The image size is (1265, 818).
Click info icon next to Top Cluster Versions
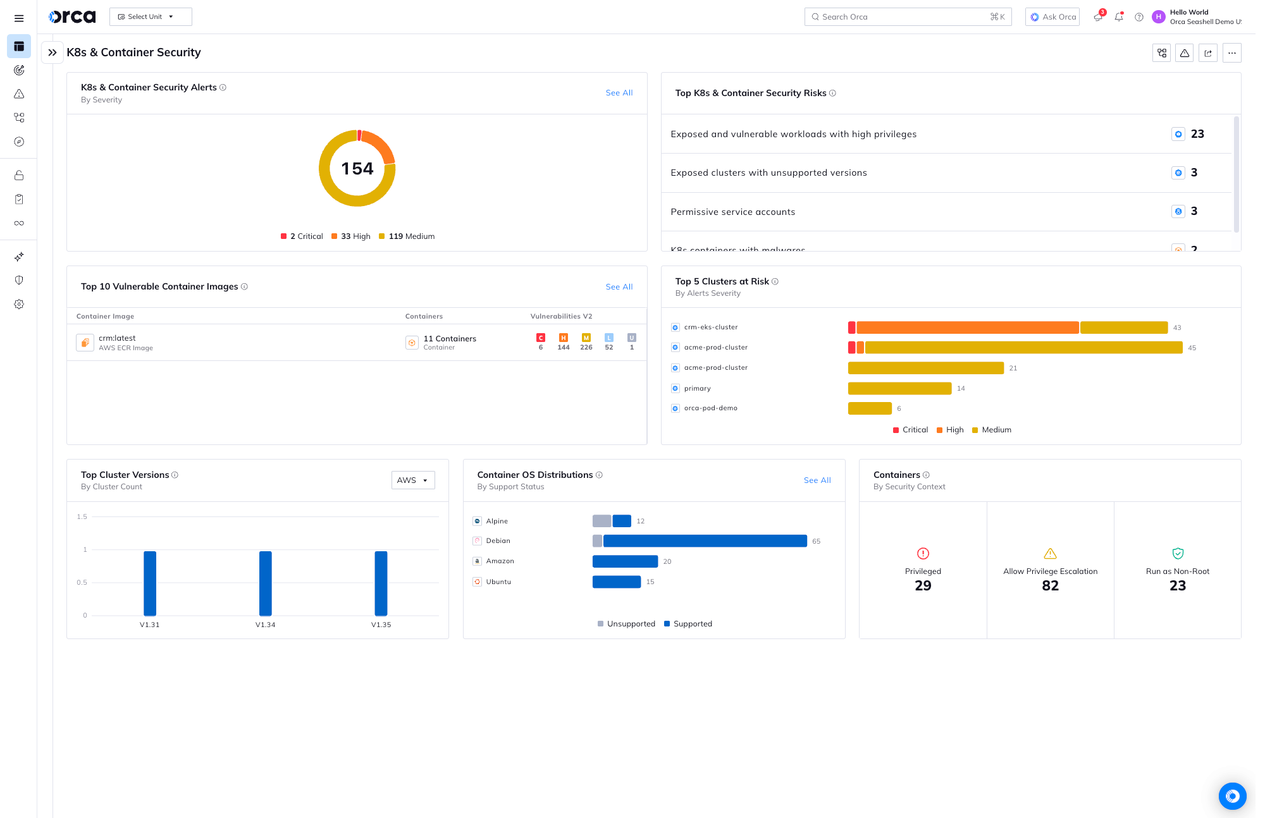(x=175, y=475)
